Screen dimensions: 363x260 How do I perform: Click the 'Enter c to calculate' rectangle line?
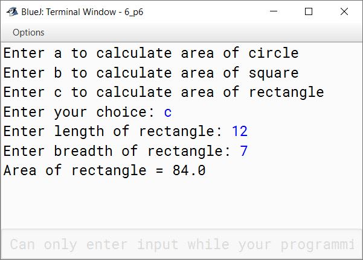164,92
